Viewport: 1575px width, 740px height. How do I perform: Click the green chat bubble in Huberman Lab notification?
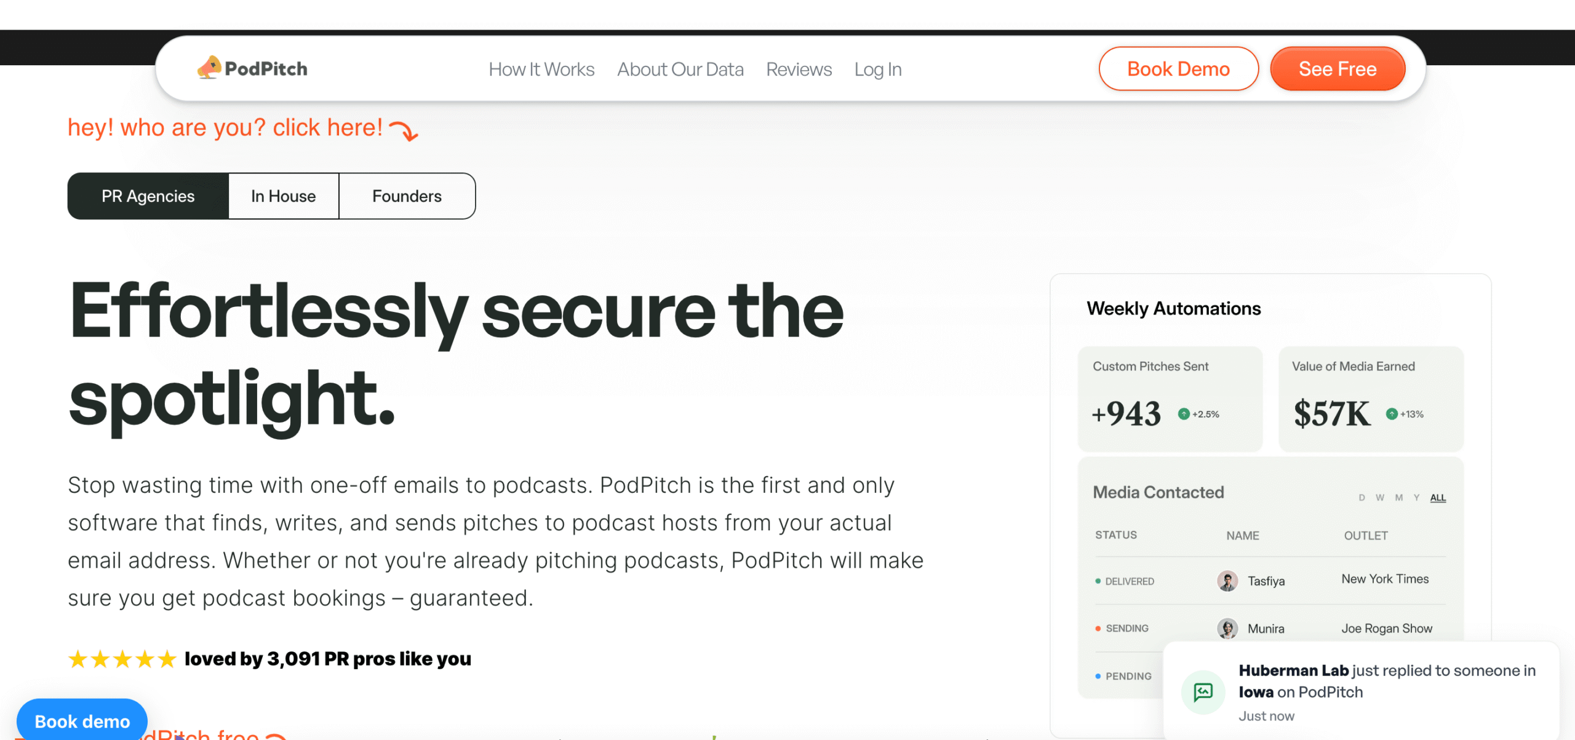[1203, 691]
